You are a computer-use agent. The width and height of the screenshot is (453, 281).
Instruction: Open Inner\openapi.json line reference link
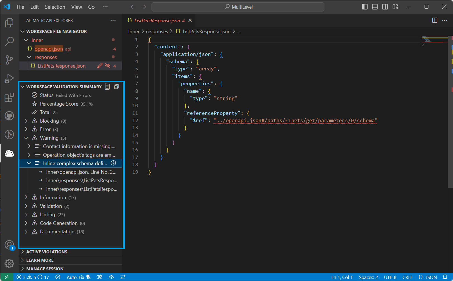[81, 172]
